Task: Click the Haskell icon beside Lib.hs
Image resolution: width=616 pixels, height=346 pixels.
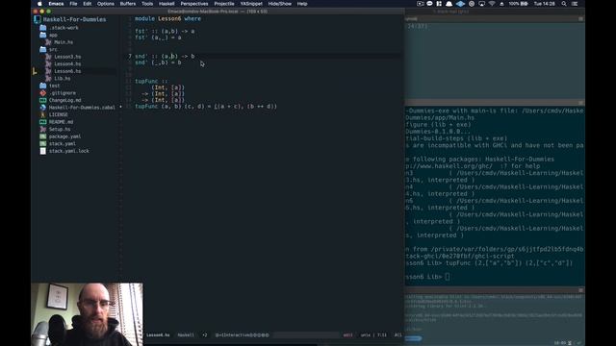Action: pos(48,79)
